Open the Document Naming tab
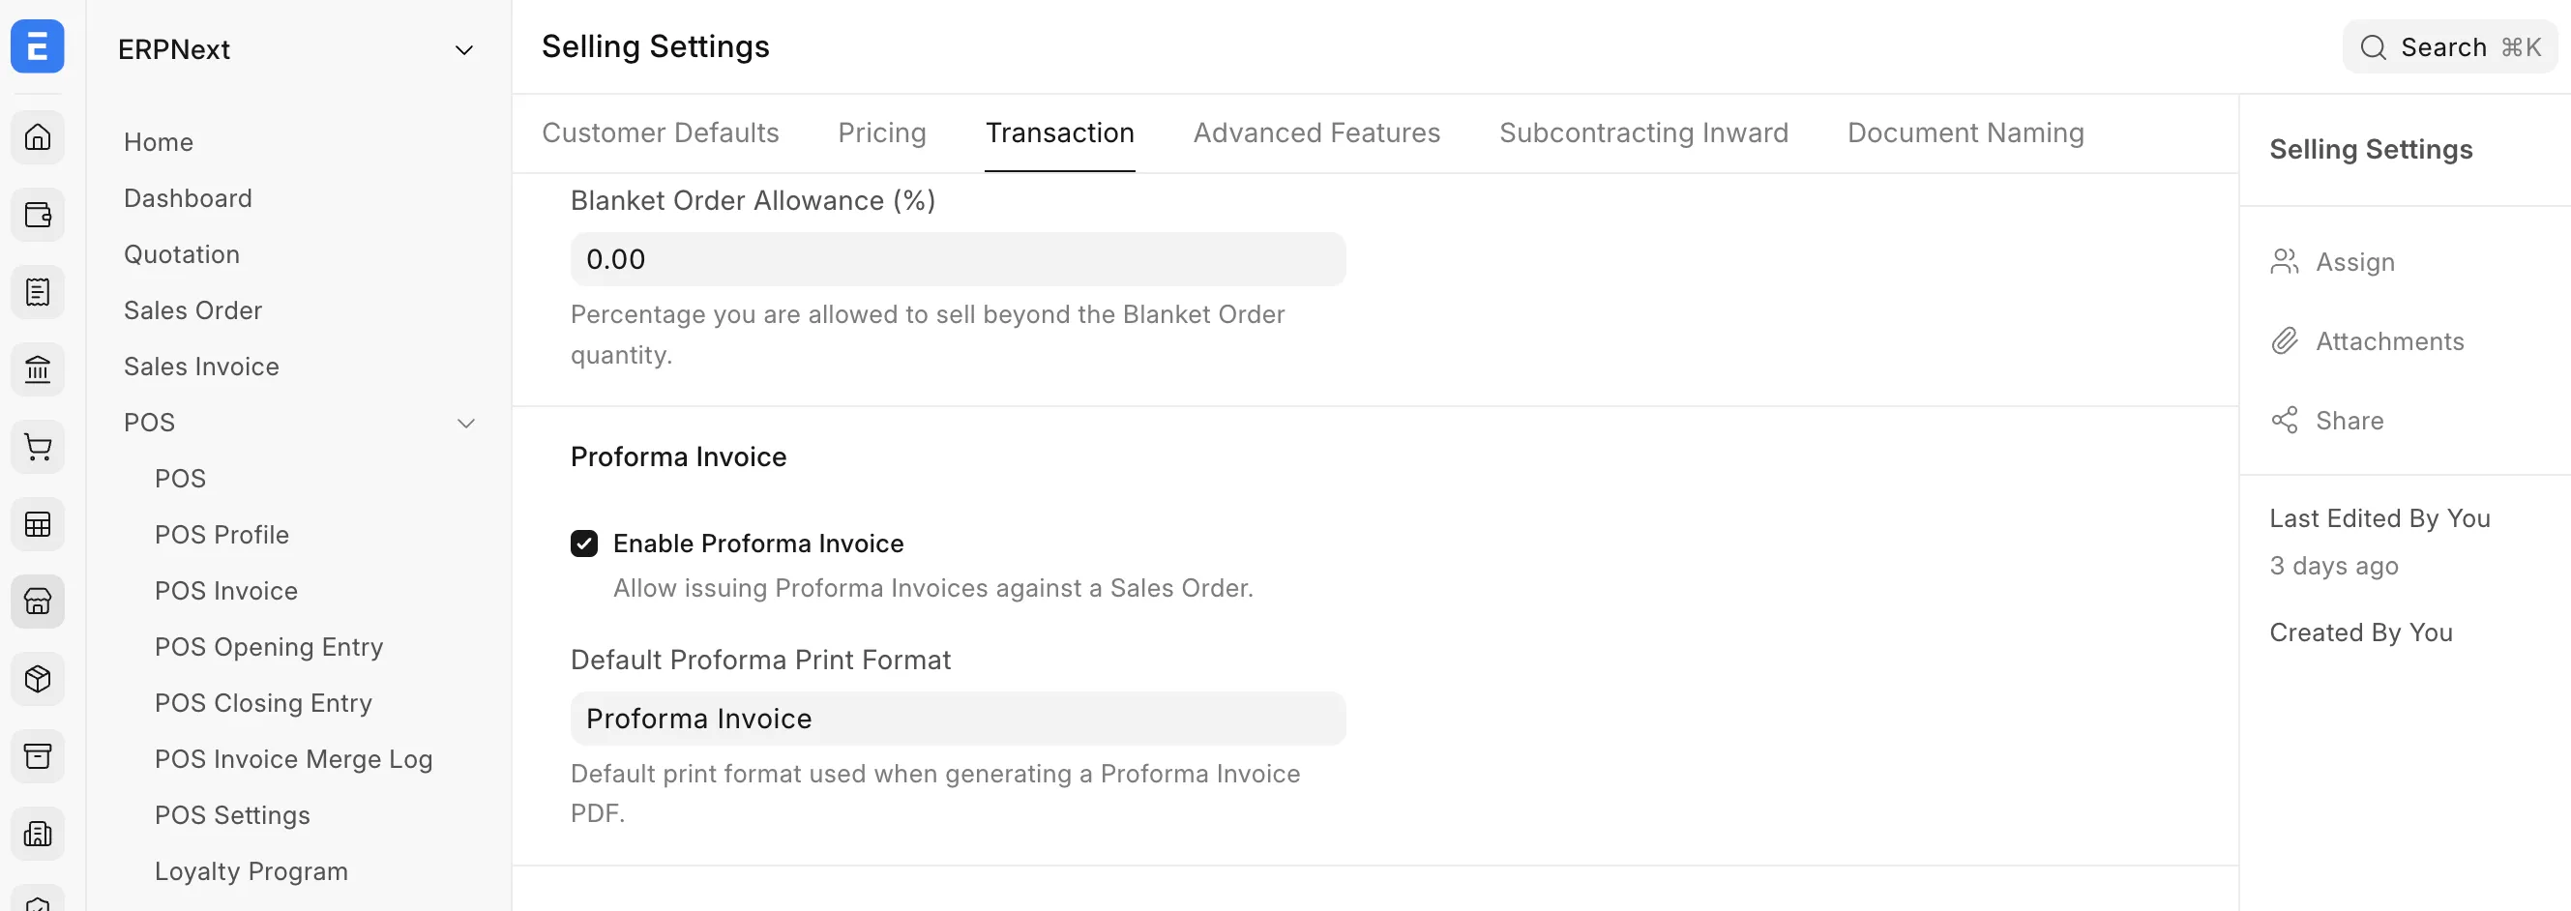This screenshot has height=911, width=2571. (x=1965, y=133)
